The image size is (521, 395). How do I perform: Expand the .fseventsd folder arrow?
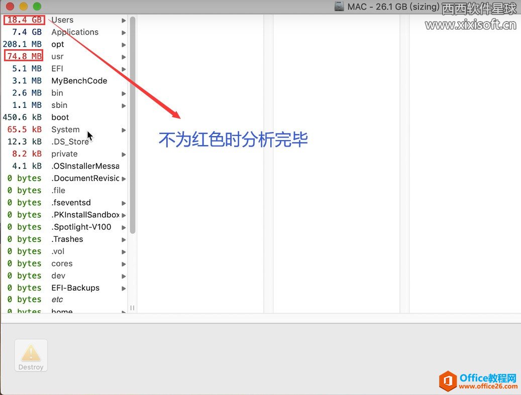[124, 203]
